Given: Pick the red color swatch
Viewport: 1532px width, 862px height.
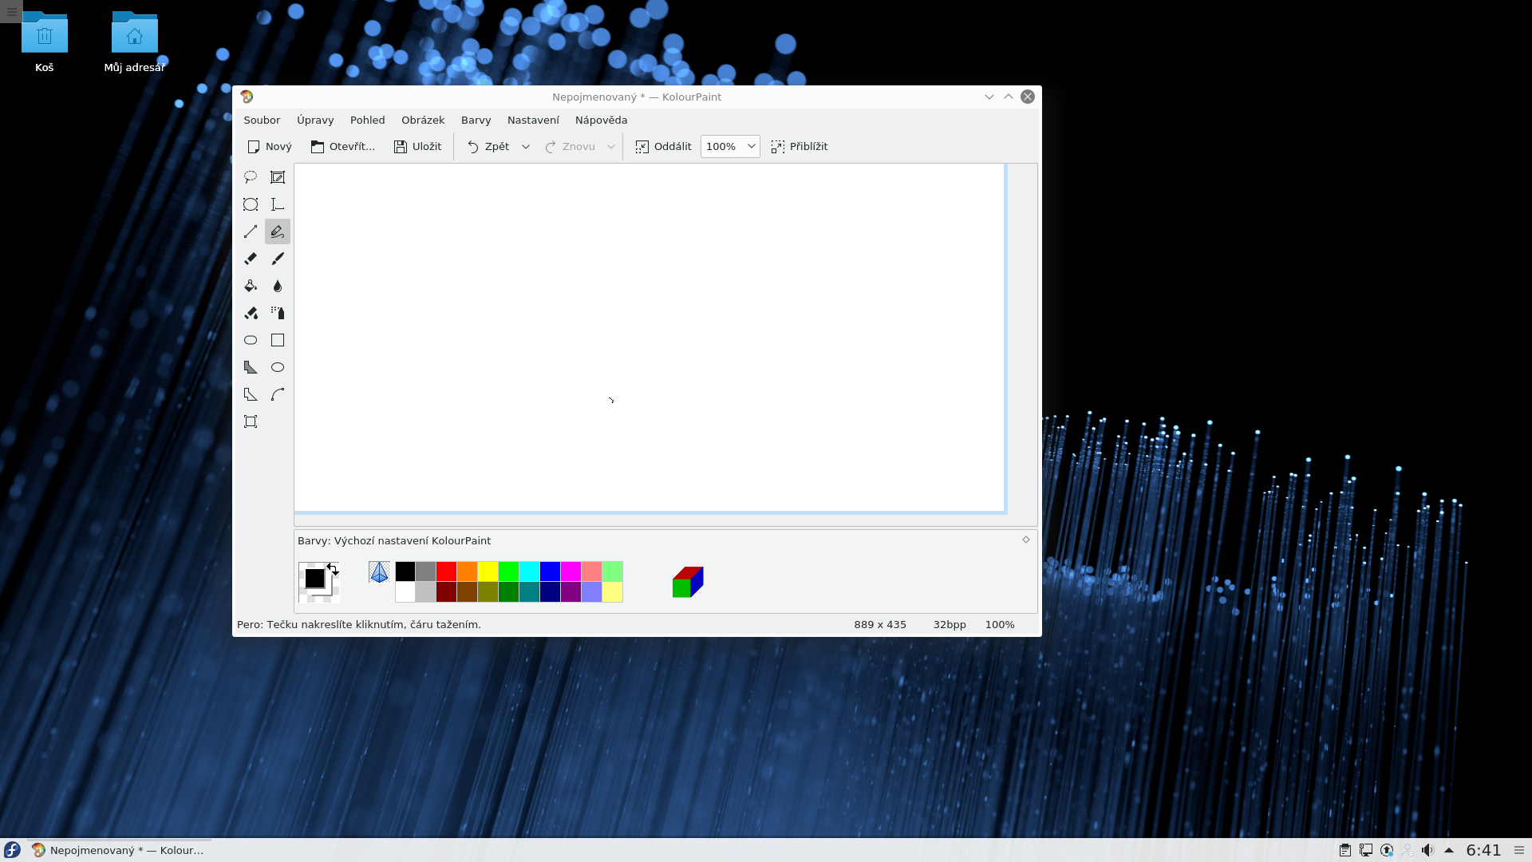Looking at the screenshot, I should (446, 571).
